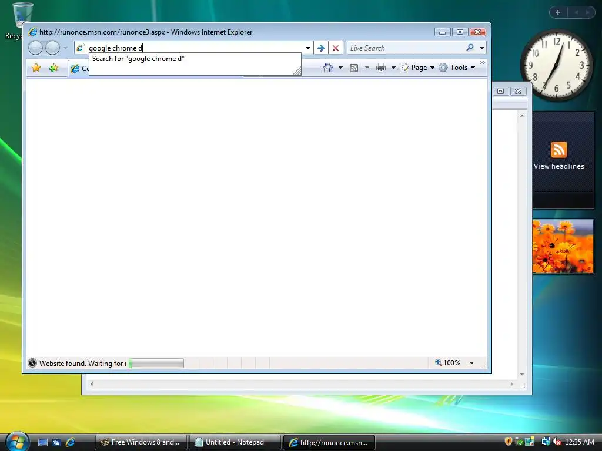The height and width of the screenshot is (451, 602).
Task: Switch to Untitled - Notepad taskbar button
Action: (235, 442)
